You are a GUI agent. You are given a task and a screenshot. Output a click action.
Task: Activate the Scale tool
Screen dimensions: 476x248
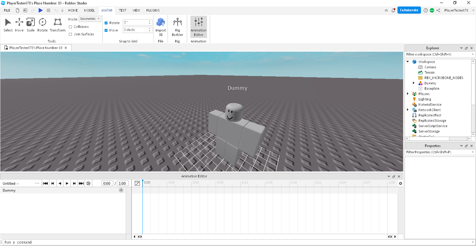click(30, 24)
